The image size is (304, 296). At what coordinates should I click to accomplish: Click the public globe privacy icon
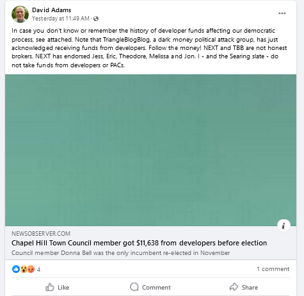[96, 19]
